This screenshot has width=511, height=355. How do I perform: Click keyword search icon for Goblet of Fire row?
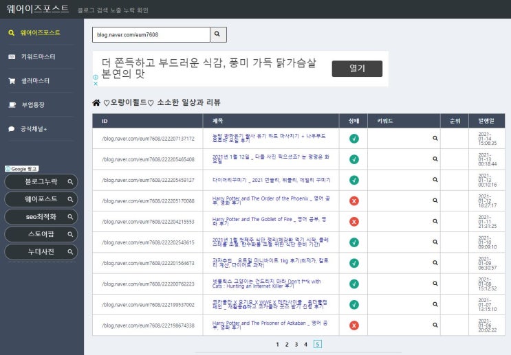point(435,221)
